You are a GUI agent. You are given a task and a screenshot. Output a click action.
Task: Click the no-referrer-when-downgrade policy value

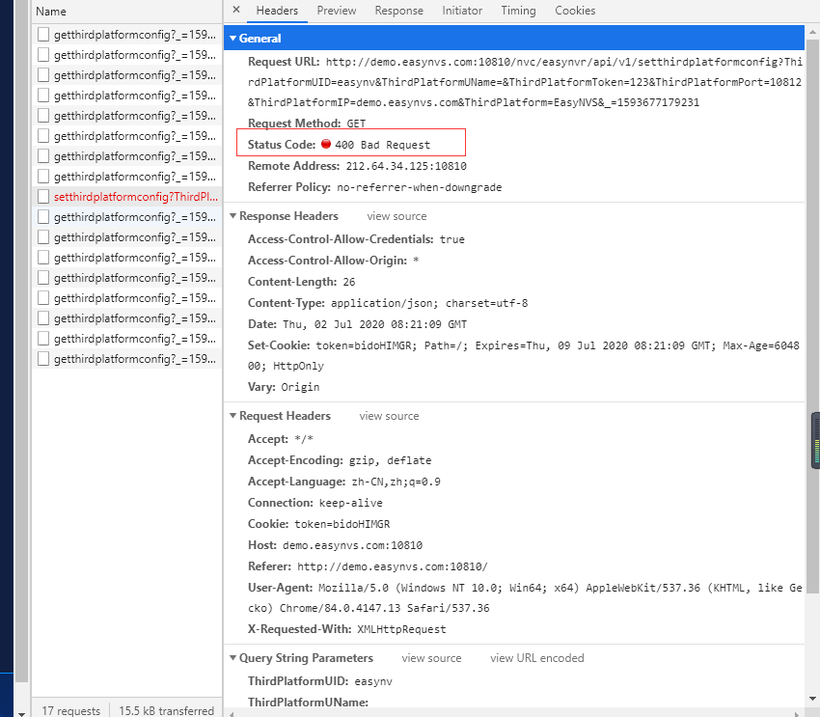point(419,188)
